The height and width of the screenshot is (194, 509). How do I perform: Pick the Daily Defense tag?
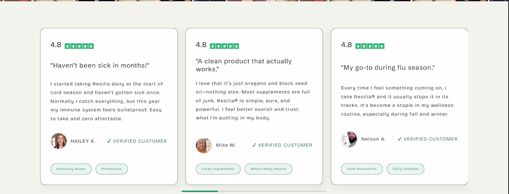405,169
